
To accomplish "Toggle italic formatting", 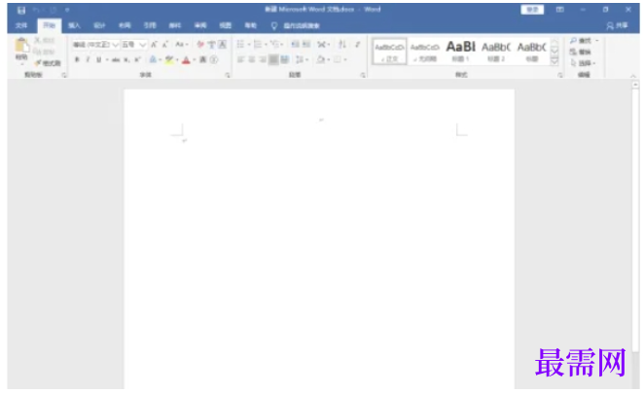I will (x=88, y=60).
